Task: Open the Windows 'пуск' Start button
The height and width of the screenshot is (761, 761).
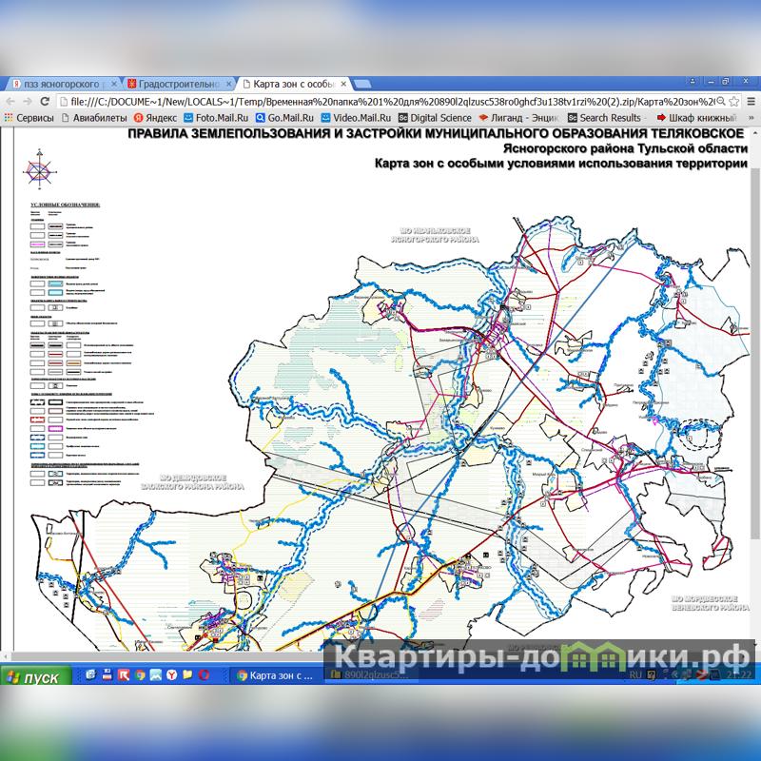Action: [x=35, y=676]
